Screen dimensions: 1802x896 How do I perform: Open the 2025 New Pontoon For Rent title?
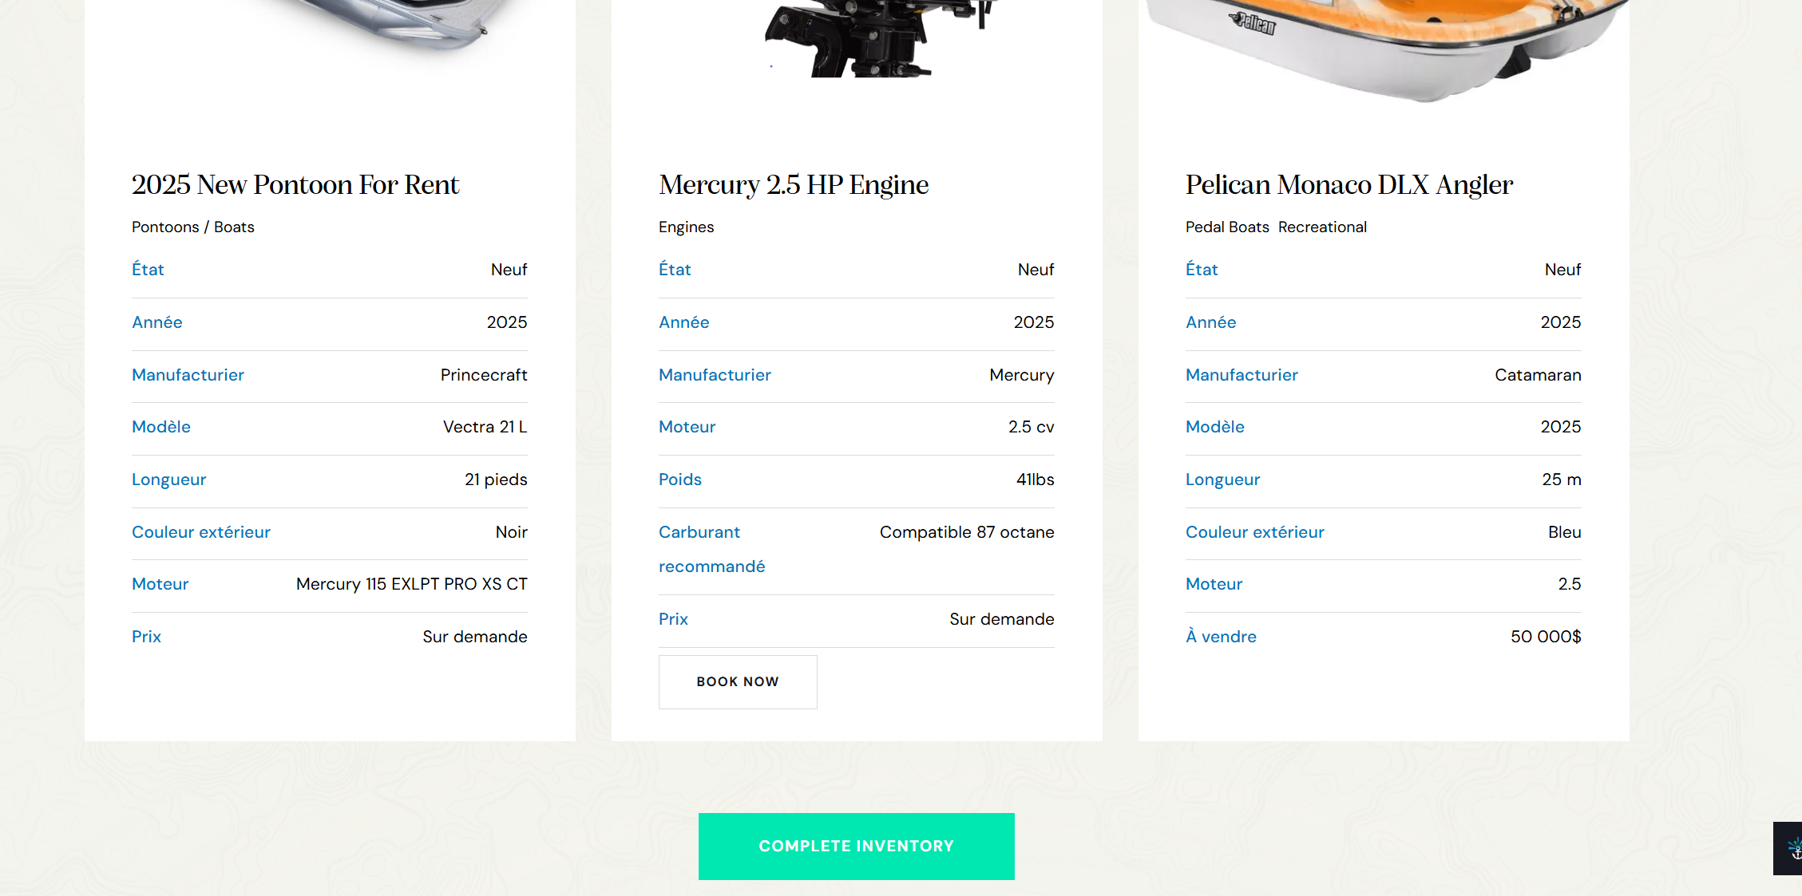point(295,185)
